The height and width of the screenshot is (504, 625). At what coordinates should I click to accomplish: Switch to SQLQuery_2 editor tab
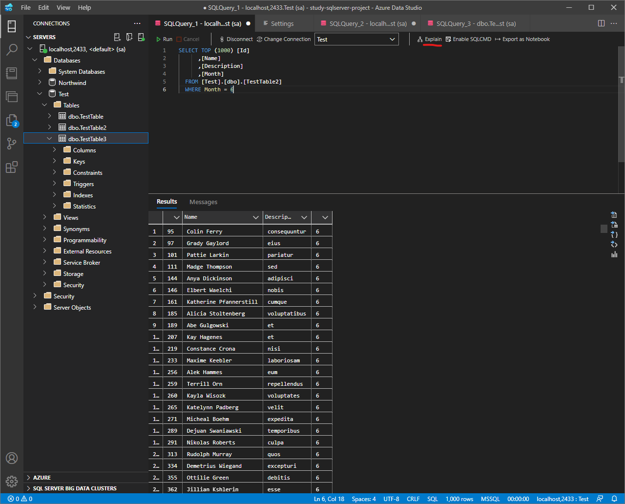368,23
